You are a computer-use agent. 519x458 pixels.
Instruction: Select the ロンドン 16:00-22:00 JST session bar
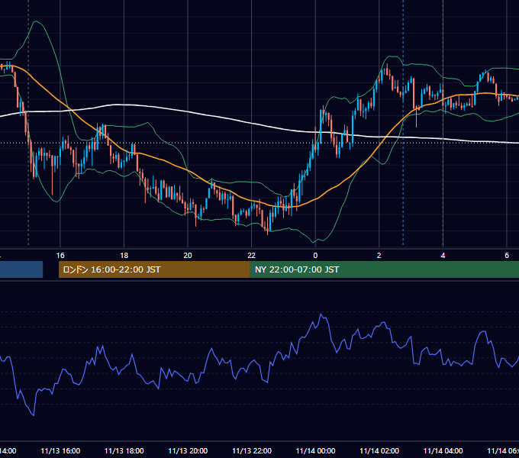154,269
